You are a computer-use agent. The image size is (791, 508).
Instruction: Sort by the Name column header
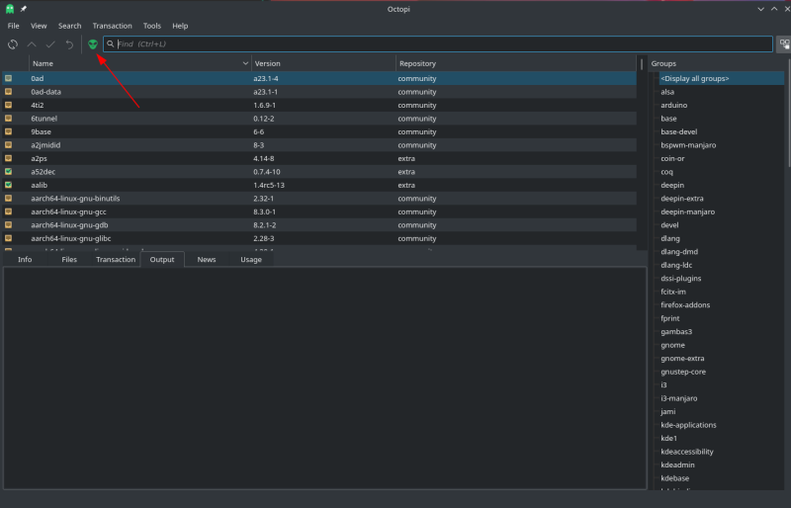click(x=139, y=63)
